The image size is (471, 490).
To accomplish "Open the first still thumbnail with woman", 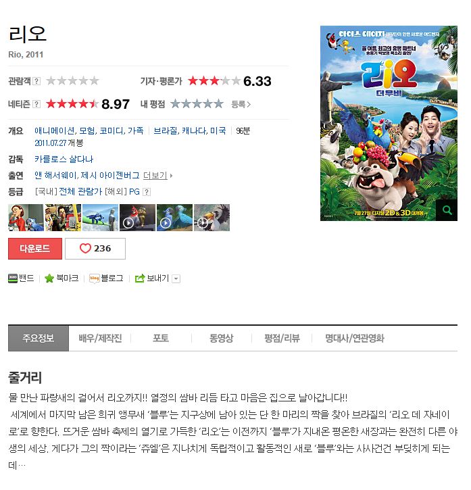I will [26, 218].
